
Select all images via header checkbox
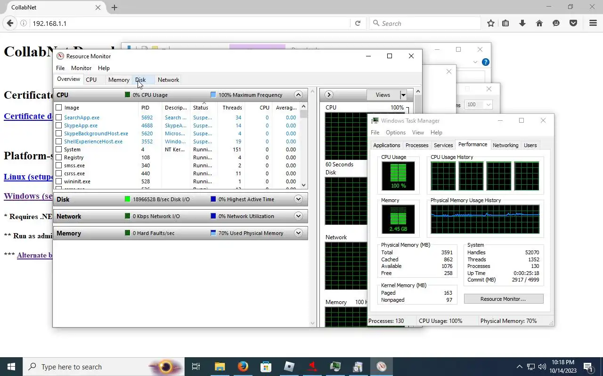[x=59, y=108]
